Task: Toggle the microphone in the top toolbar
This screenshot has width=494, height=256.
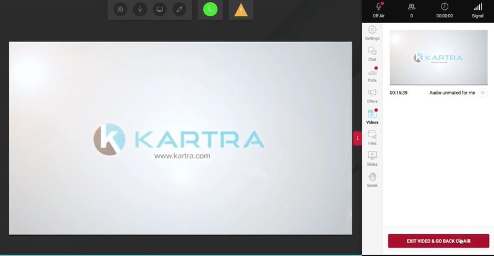Action: tap(140, 9)
